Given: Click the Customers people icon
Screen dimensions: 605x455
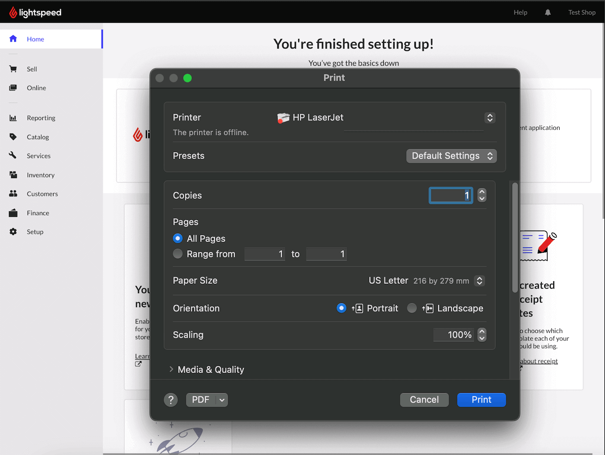Looking at the screenshot, I should pos(13,194).
